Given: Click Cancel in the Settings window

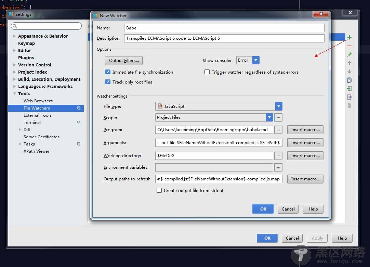Looking at the screenshot, I should click(x=292, y=238).
